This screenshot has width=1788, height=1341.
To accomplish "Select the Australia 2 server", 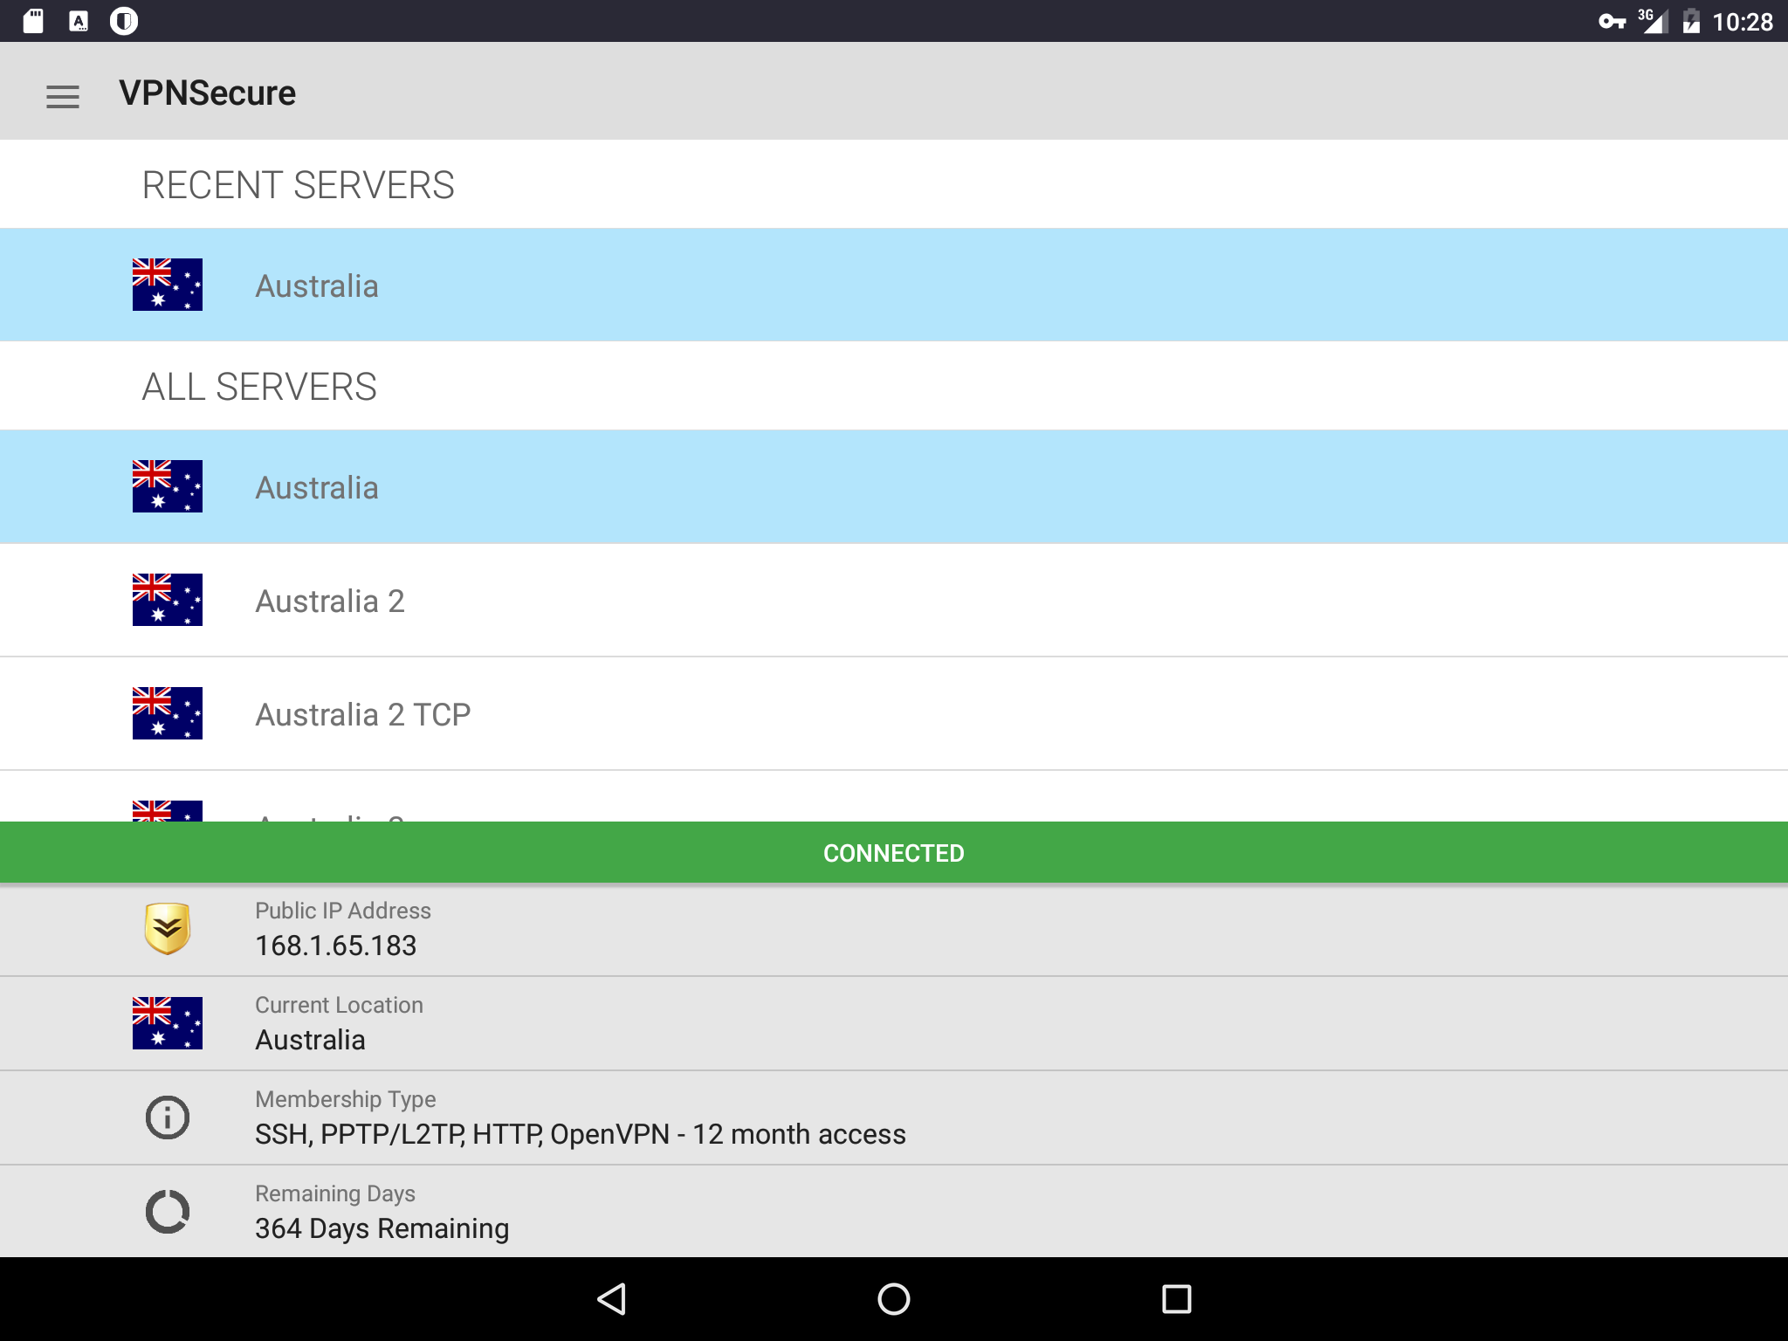I will pyautogui.click(x=894, y=600).
